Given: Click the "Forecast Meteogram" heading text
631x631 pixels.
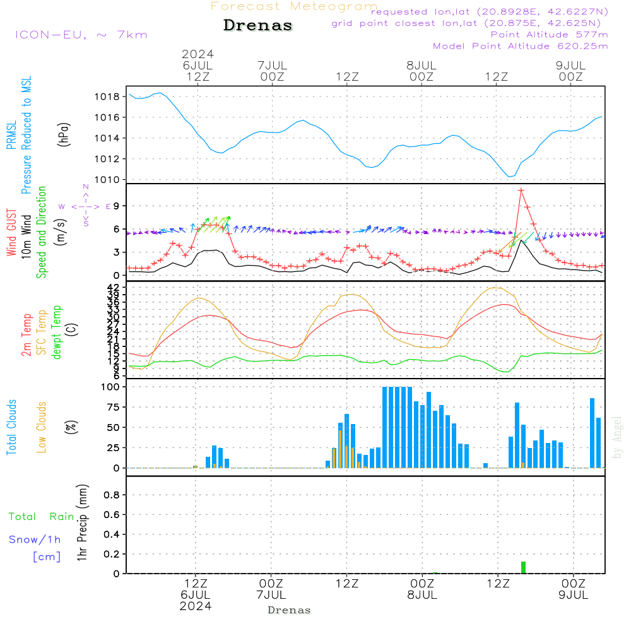Looking at the screenshot, I should tap(294, 6).
